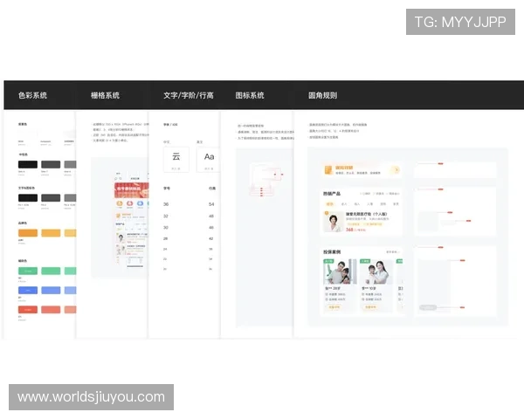This screenshot has width=524, height=419.
Task: Select the first orange brand color swatch
Action: pyautogui.click(x=28, y=233)
